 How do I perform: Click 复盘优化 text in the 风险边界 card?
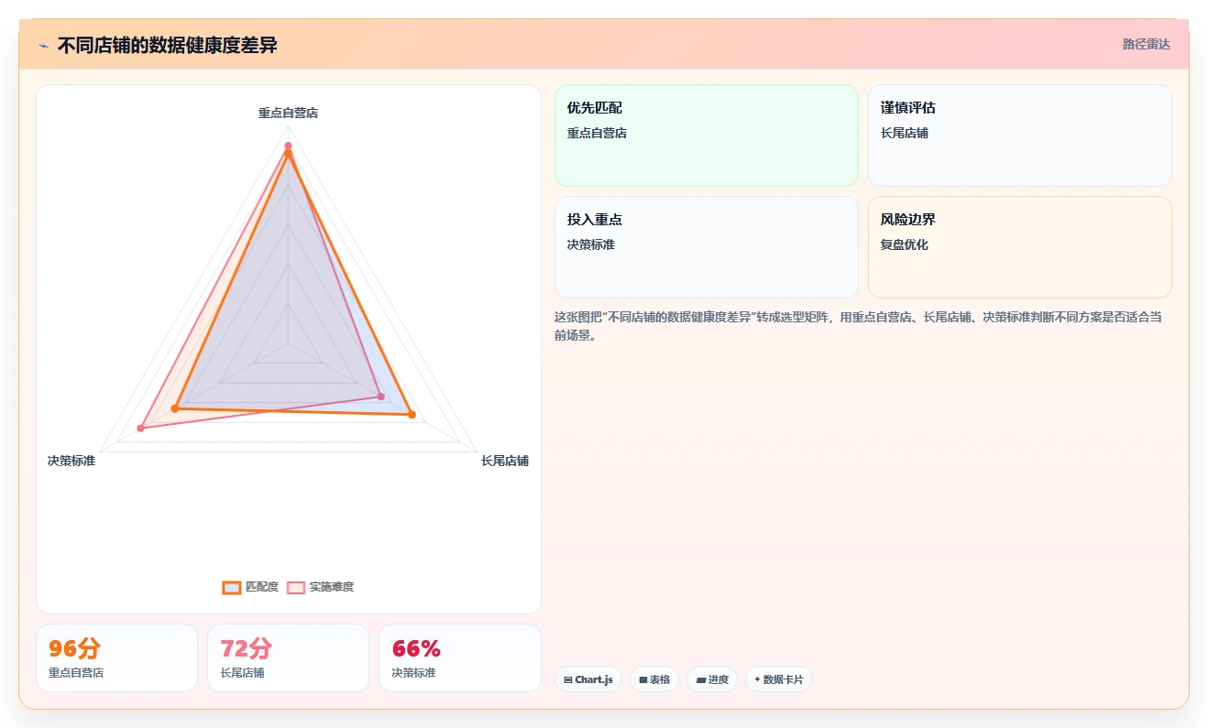click(905, 244)
